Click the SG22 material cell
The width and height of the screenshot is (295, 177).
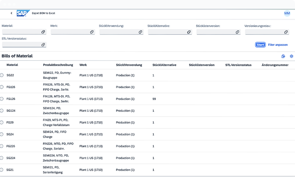[x=10, y=75]
